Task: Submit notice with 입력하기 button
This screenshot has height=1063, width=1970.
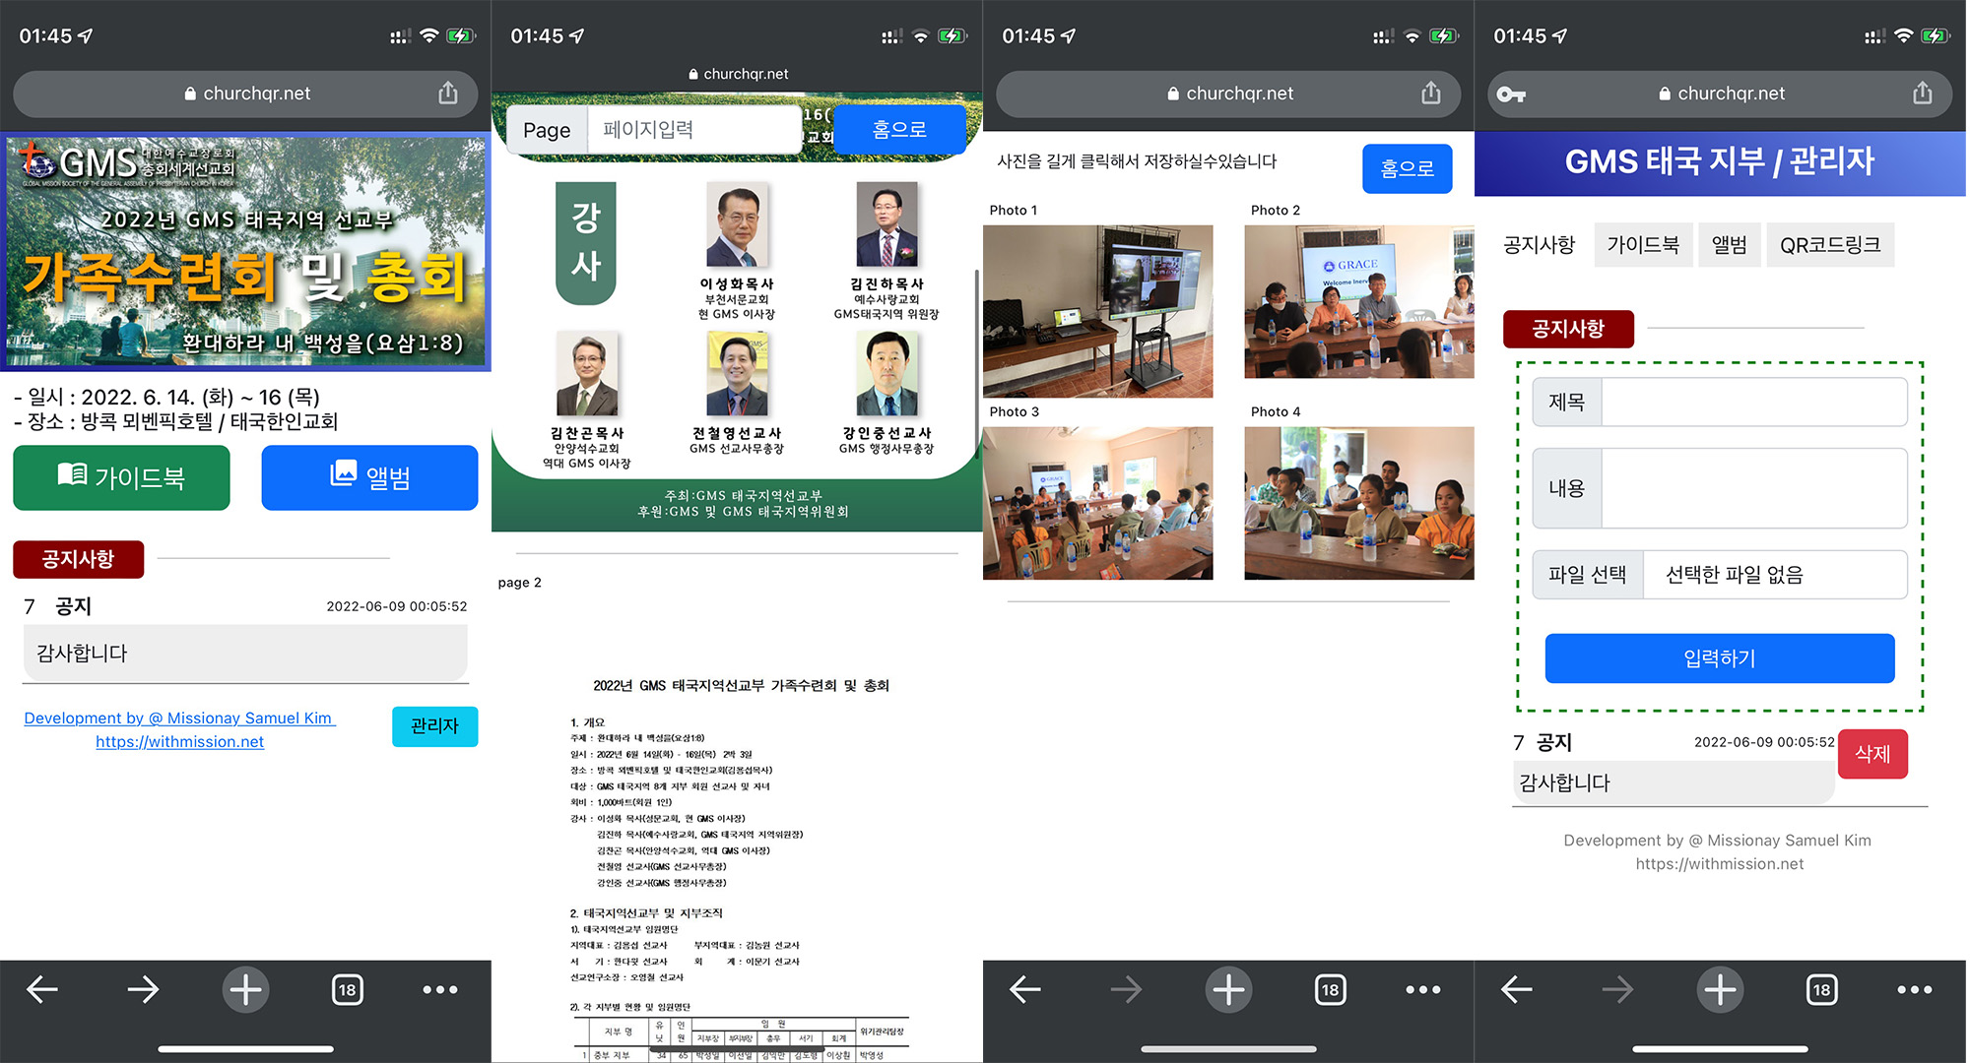Action: pos(1720,658)
